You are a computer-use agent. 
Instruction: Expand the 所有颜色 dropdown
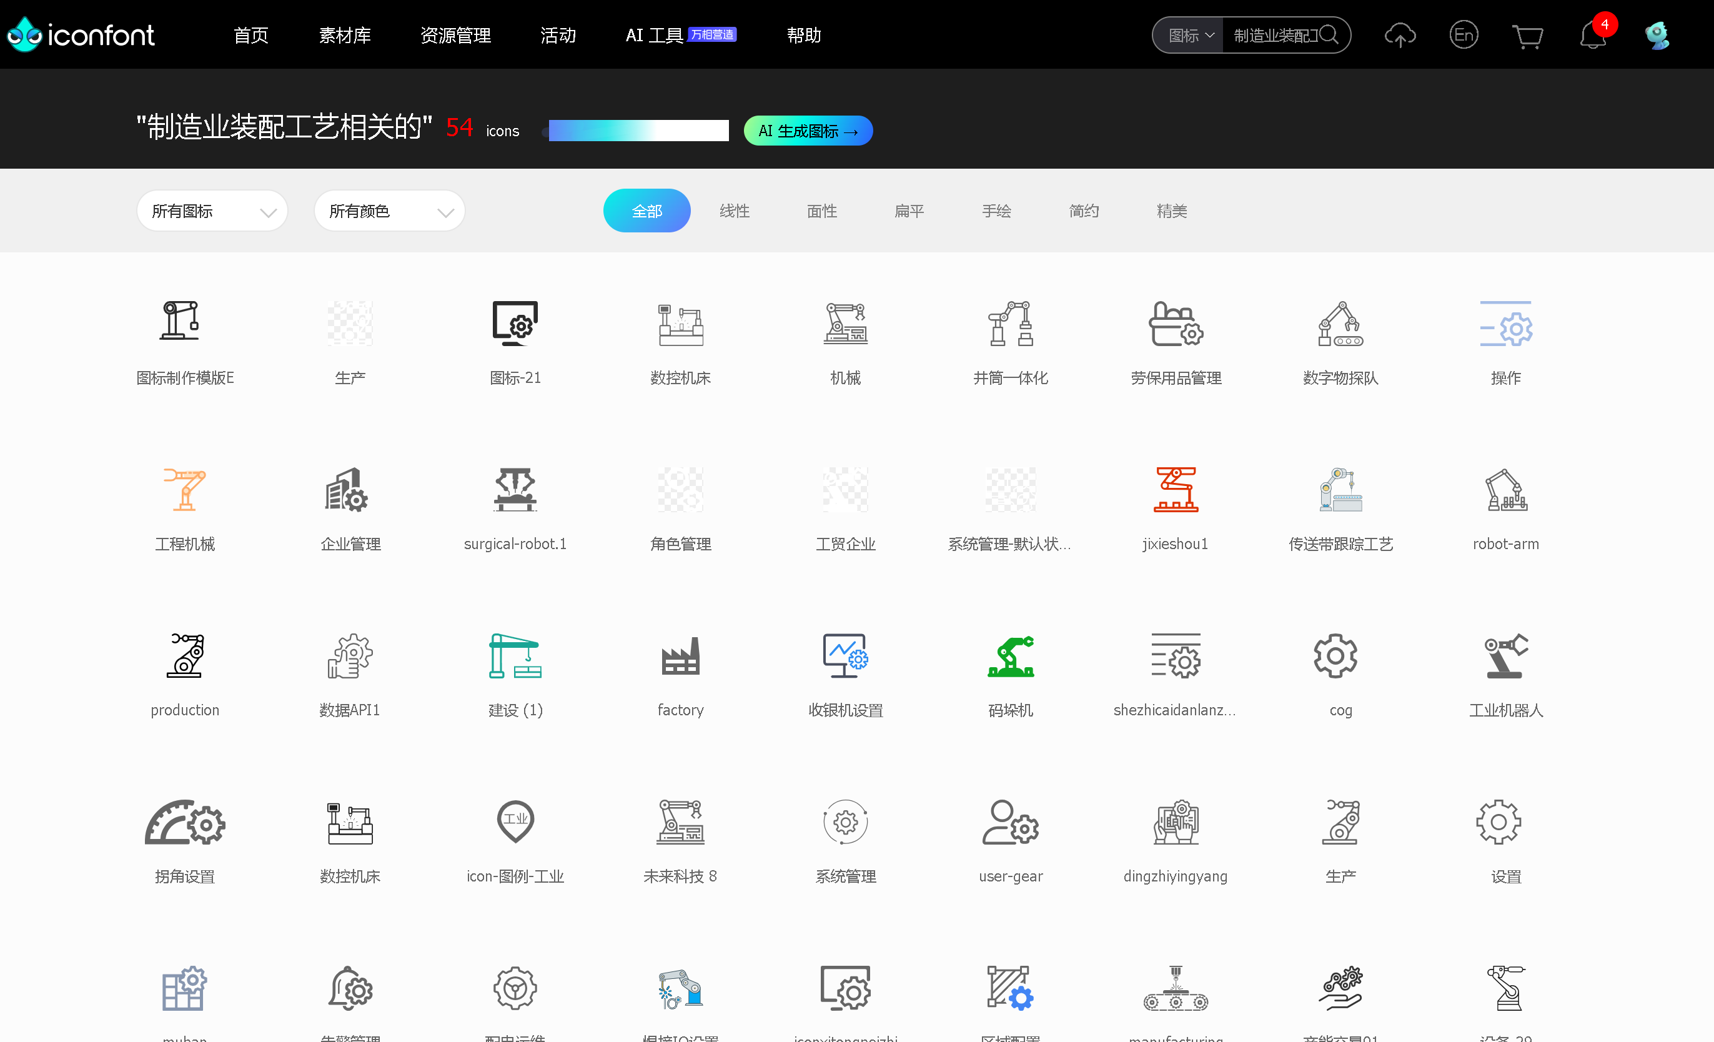[389, 211]
